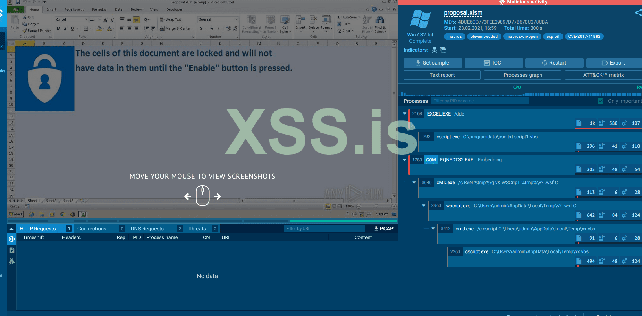The image size is (642, 316).
Task: Open the Text report
Action: [x=442, y=75]
